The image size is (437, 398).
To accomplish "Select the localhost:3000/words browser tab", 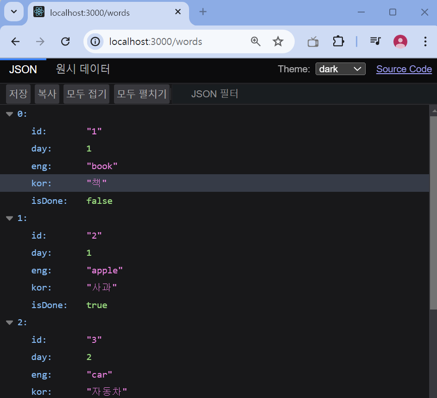I will click(x=109, y=13).
